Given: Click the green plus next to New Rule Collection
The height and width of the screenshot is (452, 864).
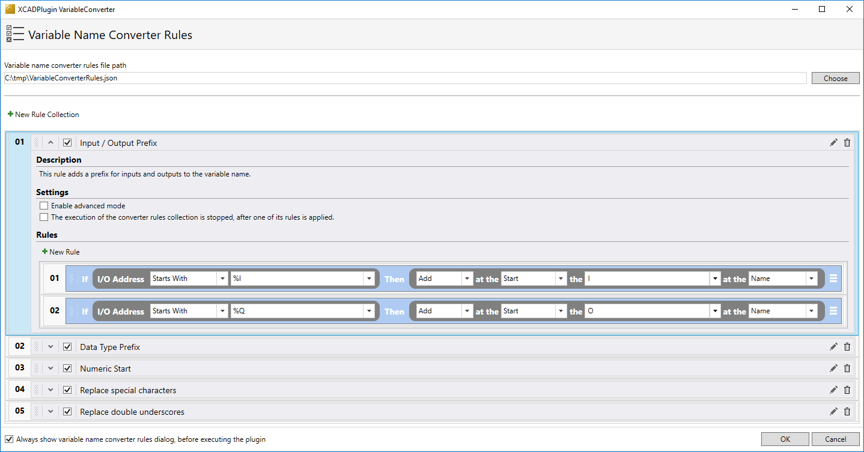Looking at the screenshot, I should point(10,114).
